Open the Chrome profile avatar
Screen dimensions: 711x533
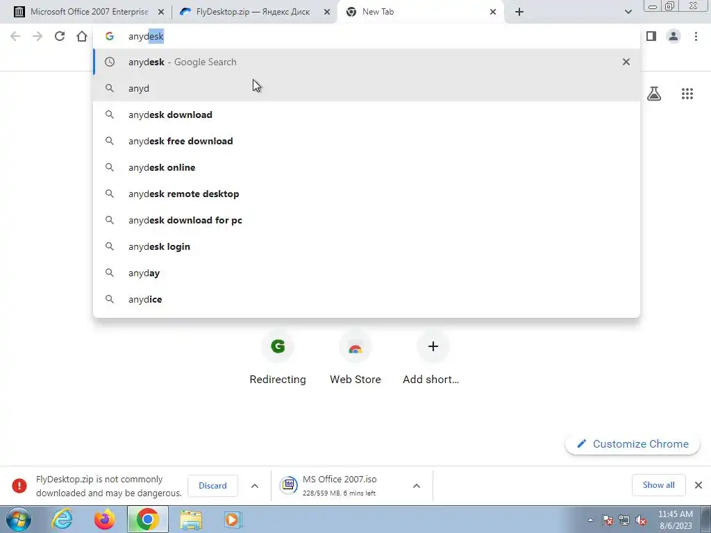674,36
